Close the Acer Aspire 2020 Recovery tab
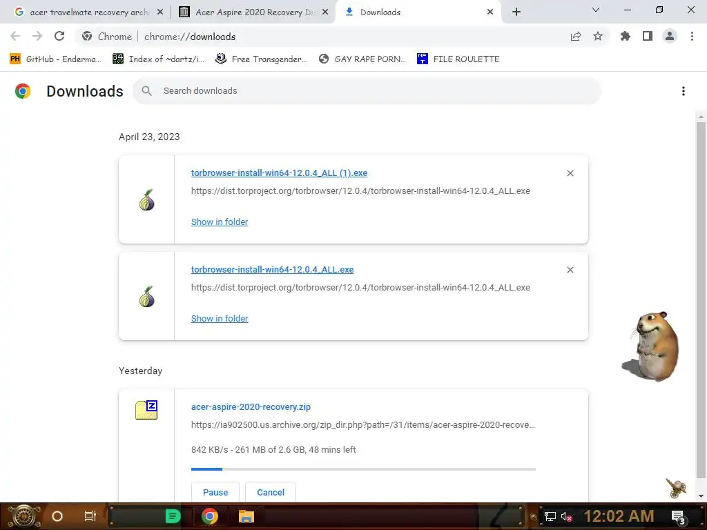The height and width of the screenshot is (530, 707). pyautogui.click(x=325, y=12)
